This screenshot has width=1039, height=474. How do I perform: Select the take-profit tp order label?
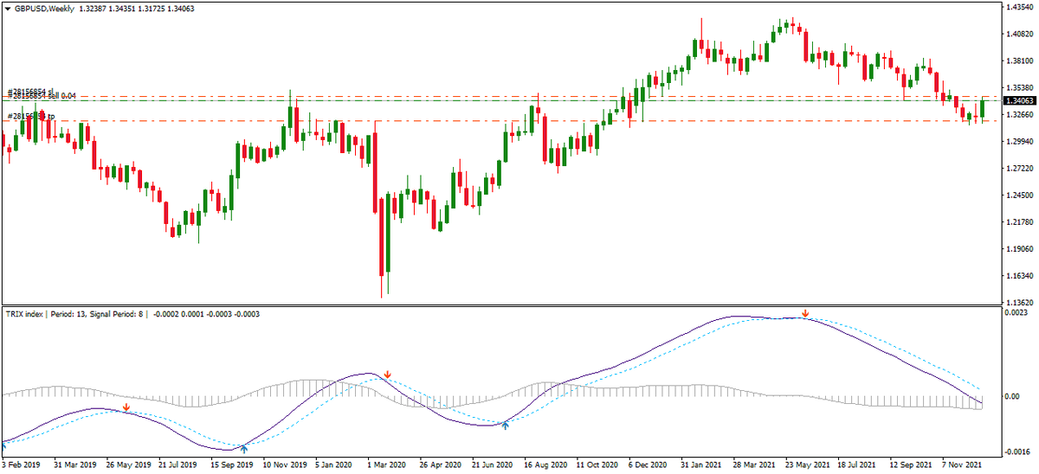tap(31, 116)
